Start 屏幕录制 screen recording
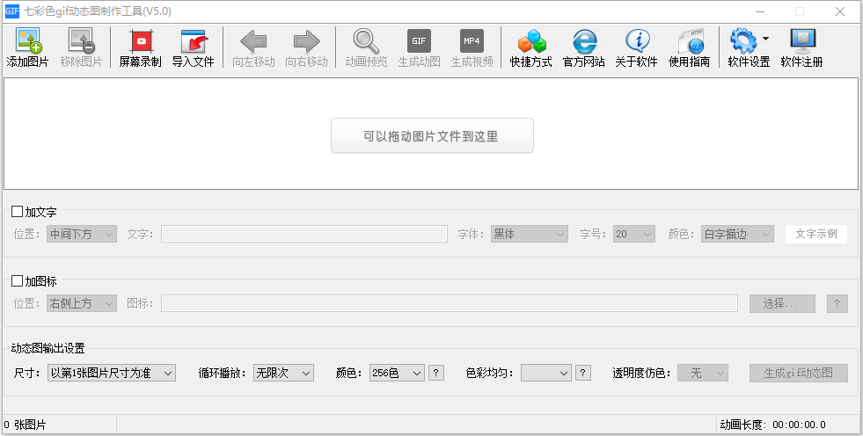The width and height of the screenshot is (863, 436). coord(140,41)
